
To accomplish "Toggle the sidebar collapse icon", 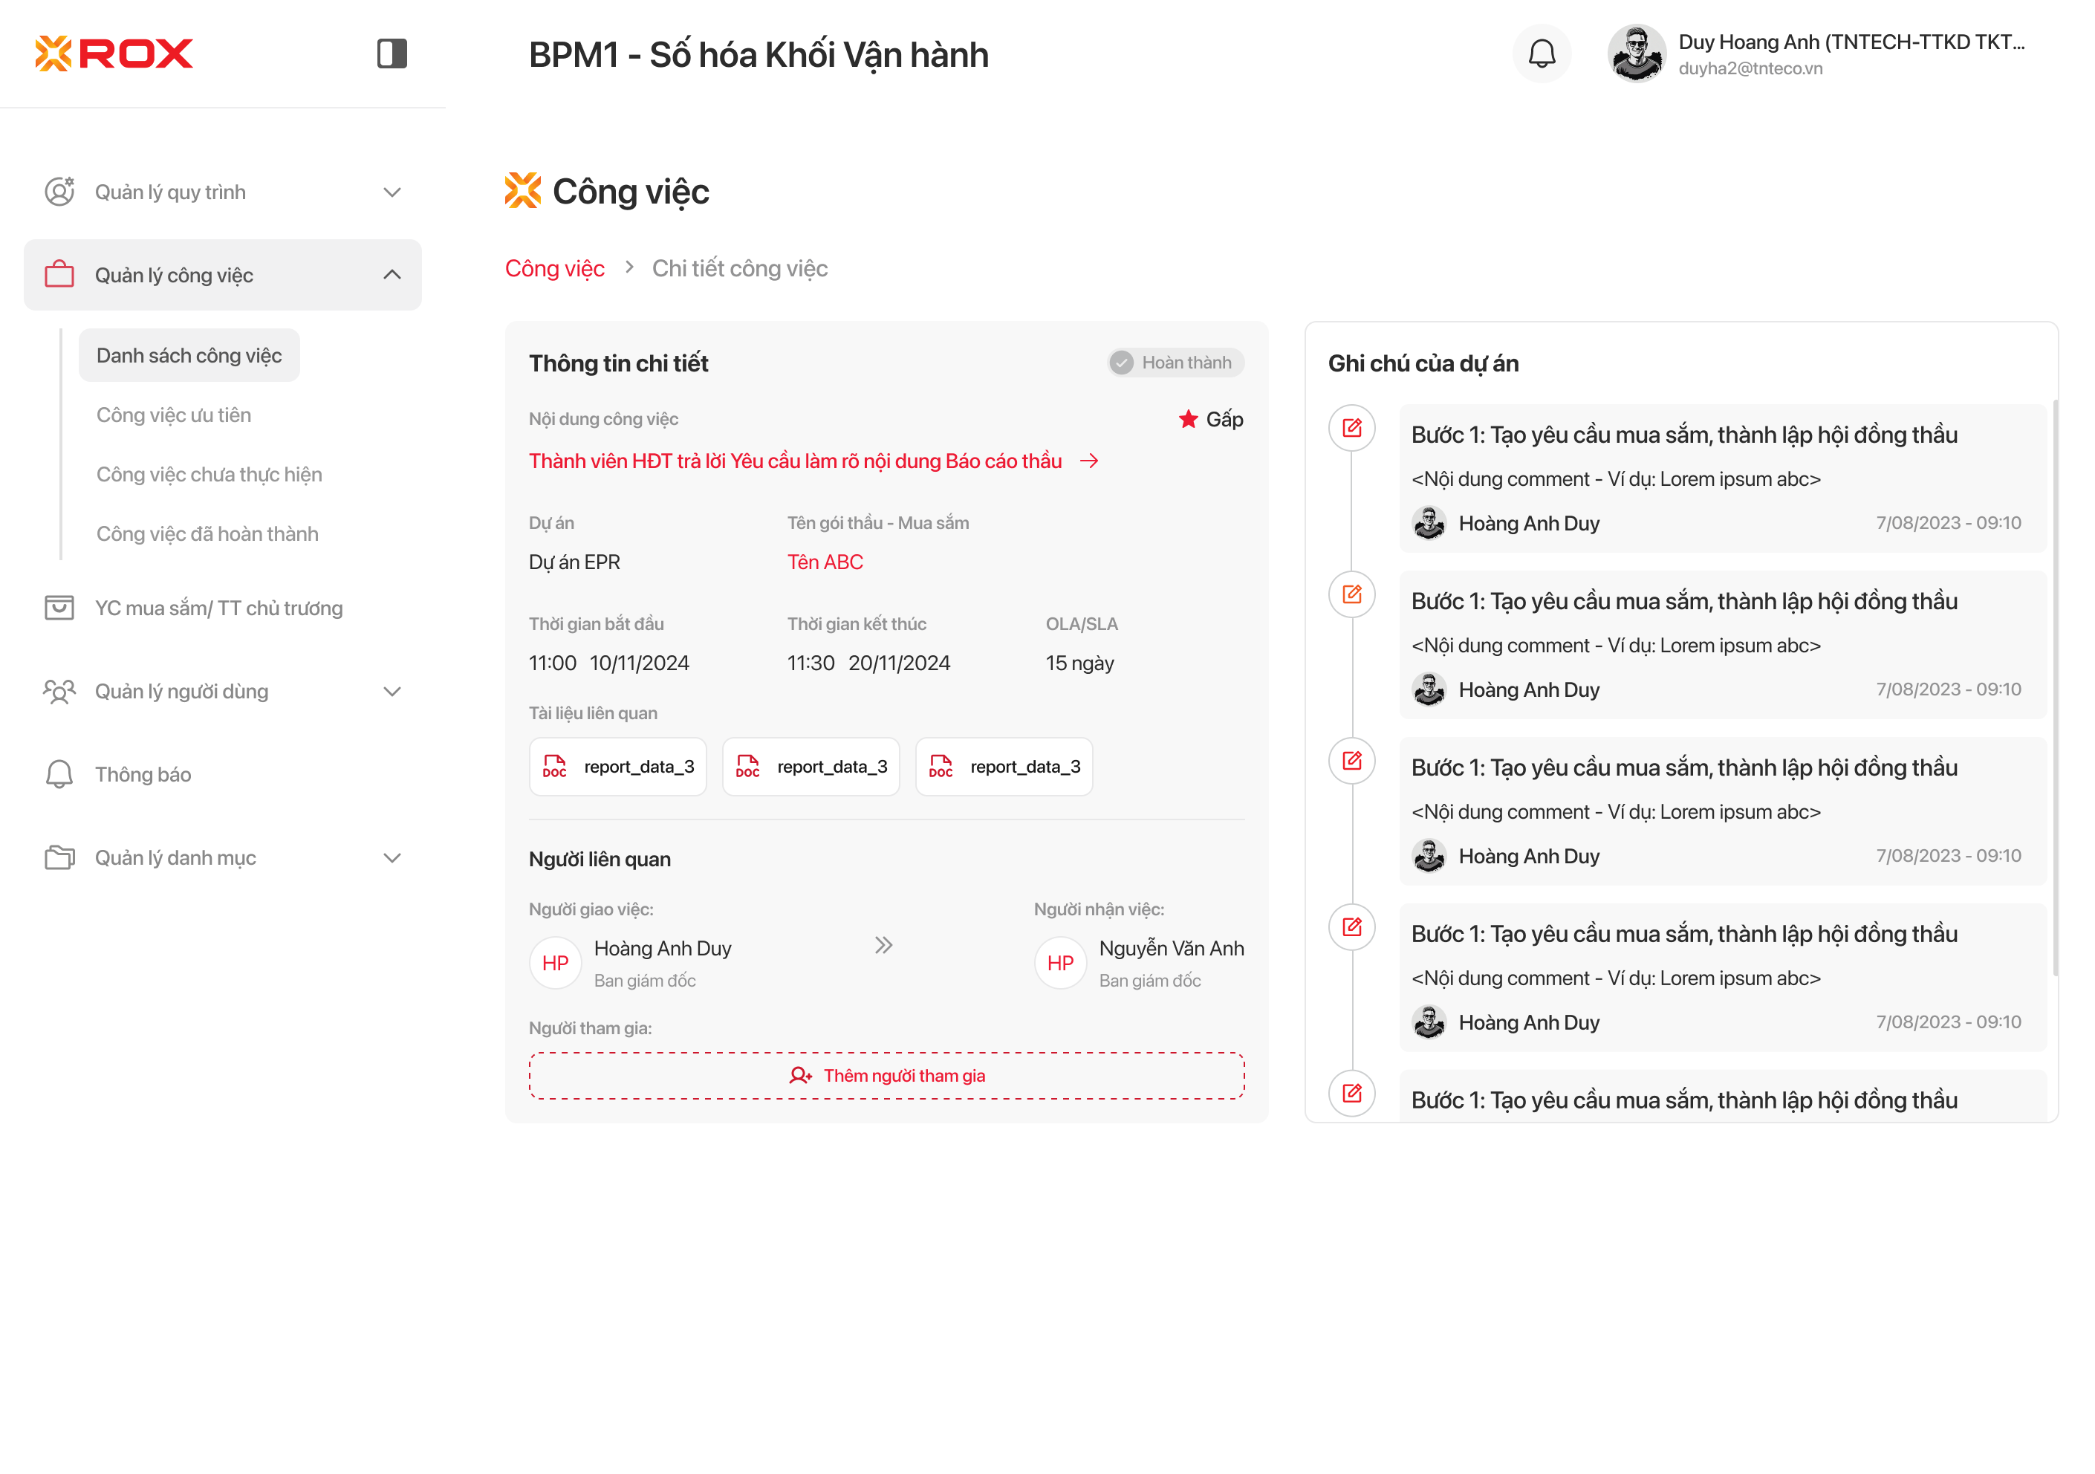I will pyautogui.click(x=392, y=53).
